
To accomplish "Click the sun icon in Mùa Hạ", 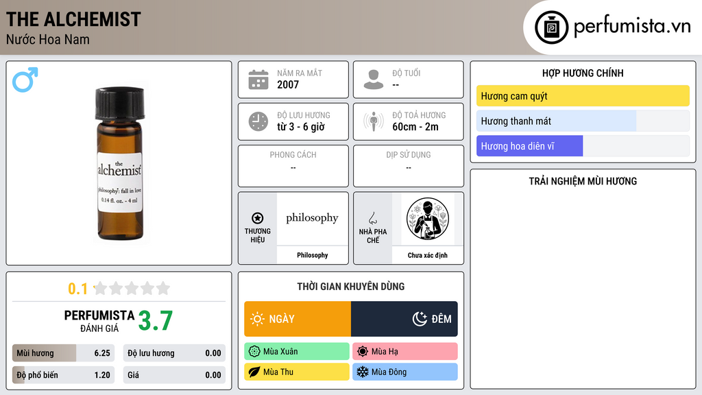I will tap(363, 352).
